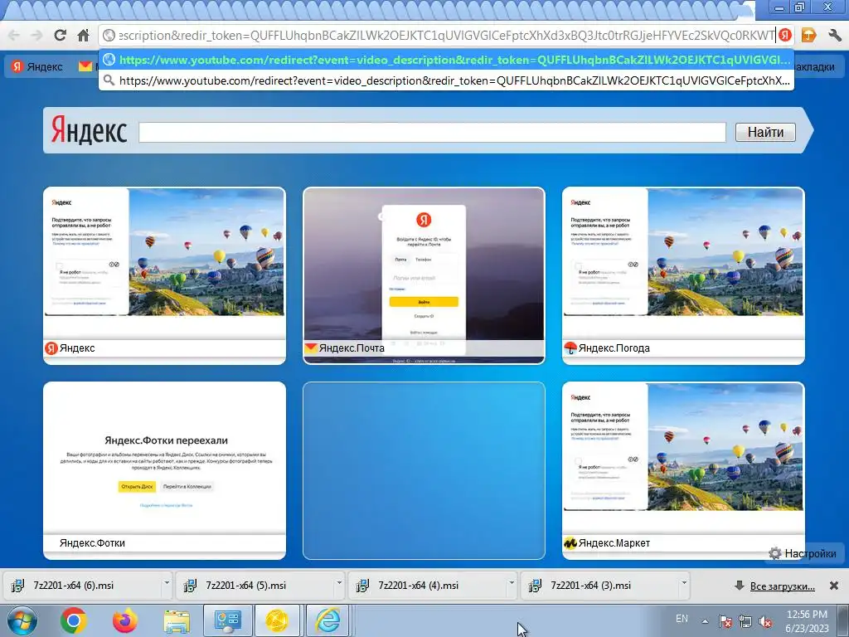The height and width of the screenshot is (637, 849).
Task: Click the EN language indicator
Action: point(682,619)
